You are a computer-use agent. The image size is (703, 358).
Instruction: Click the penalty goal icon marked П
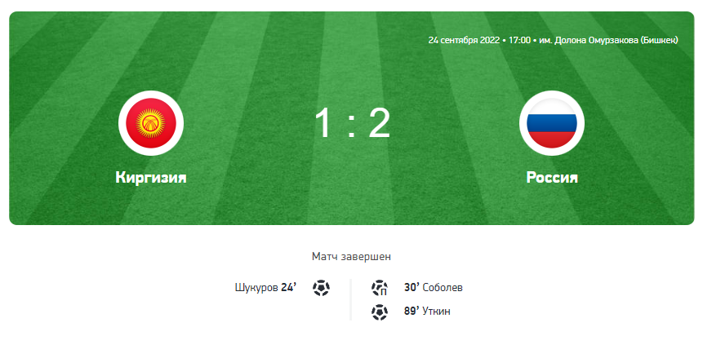380,288
